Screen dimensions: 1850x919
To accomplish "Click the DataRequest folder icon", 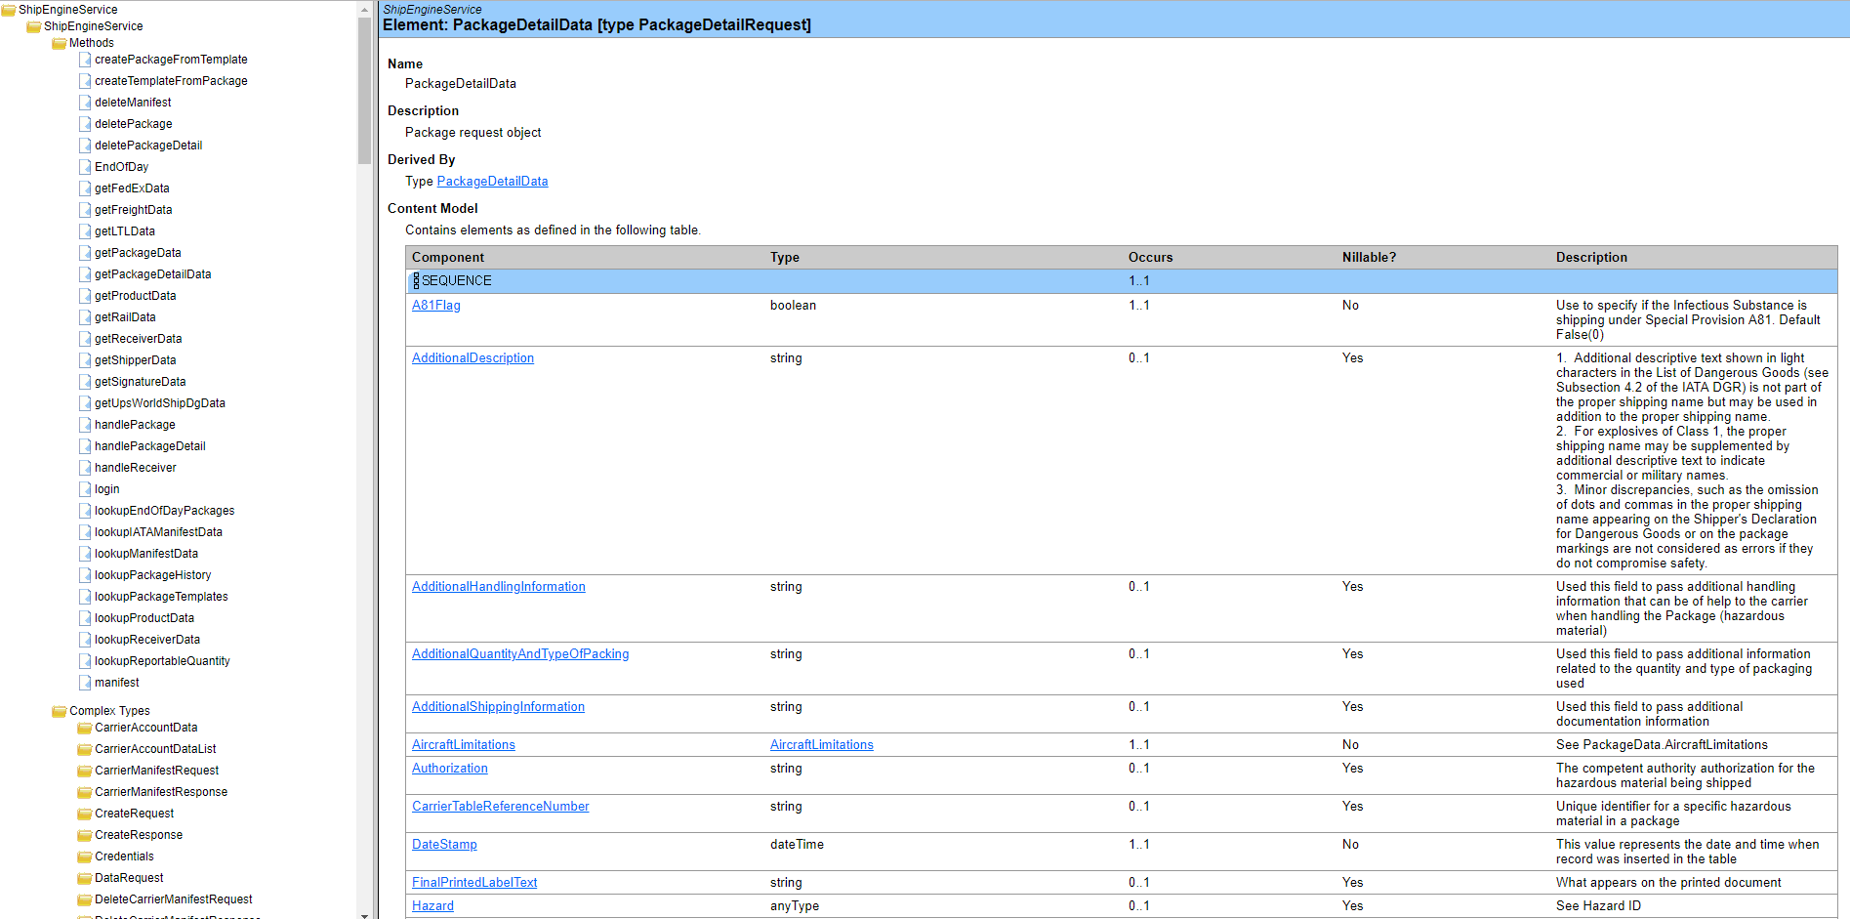I will 84,878.
